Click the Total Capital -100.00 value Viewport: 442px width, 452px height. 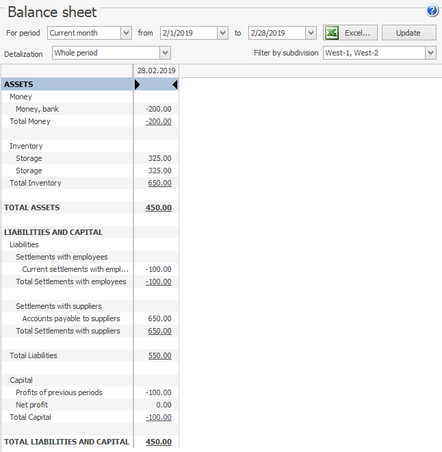[x=158, y=417]
